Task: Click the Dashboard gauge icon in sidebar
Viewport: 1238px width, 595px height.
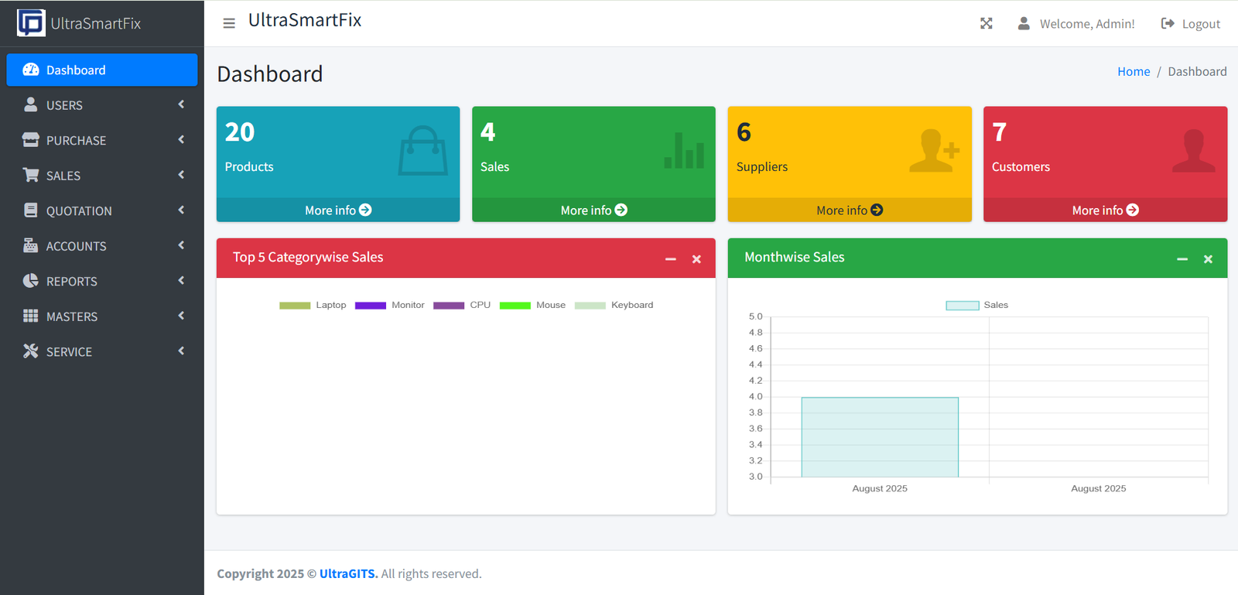Action: [x=31, y=70]
